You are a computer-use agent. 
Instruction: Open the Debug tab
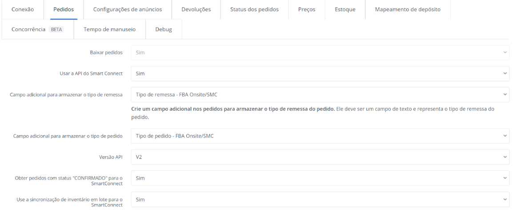(x=163, y=29)
